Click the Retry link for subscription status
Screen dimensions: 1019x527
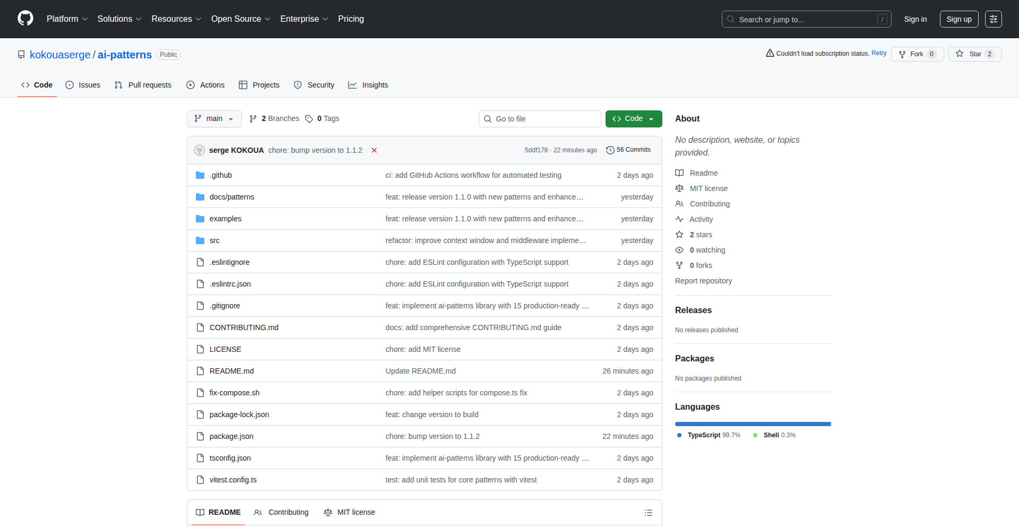pyautogui.click(x=878, y=53)
